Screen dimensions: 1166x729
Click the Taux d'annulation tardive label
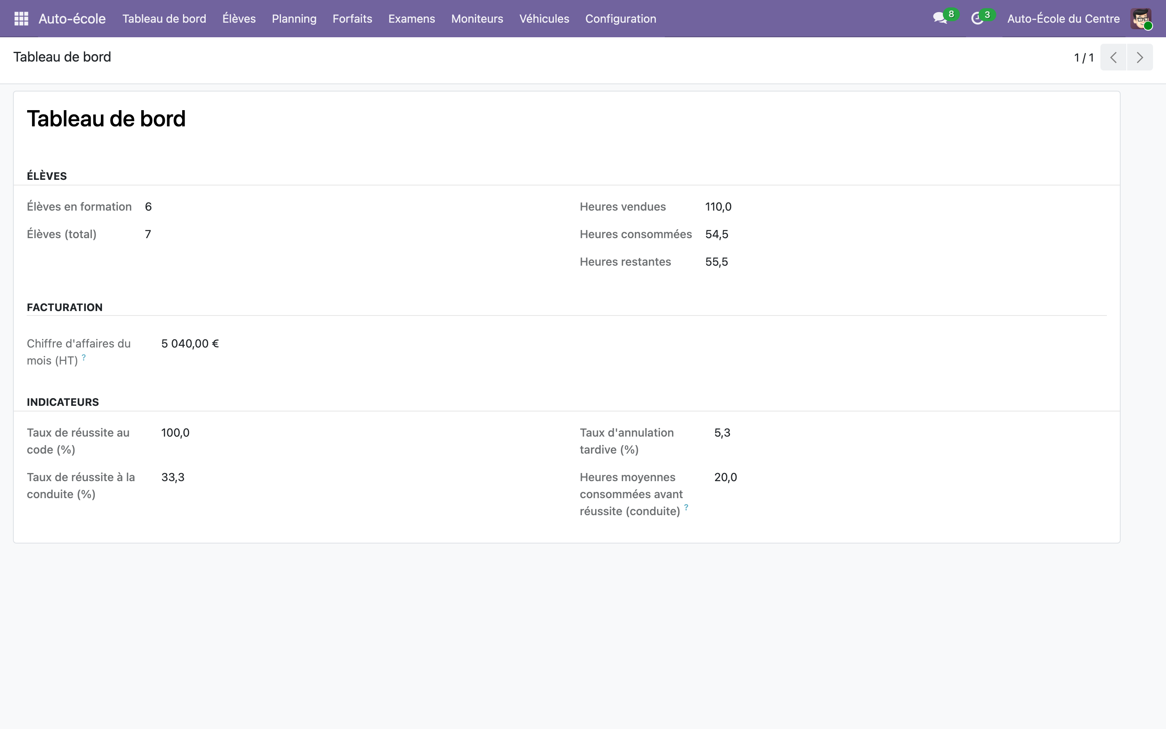[x=626, y=441]
